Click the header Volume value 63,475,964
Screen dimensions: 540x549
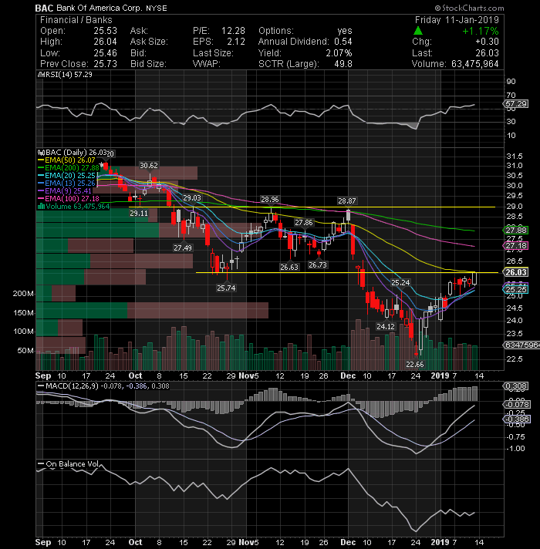pos(475,64)
